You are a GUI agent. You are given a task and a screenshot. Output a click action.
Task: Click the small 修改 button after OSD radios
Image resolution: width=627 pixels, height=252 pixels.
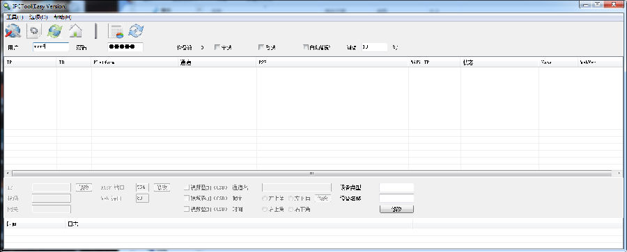point(323,198)
